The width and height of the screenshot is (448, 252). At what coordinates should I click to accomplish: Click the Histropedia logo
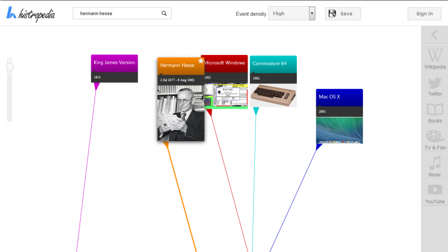click(31, 14)
